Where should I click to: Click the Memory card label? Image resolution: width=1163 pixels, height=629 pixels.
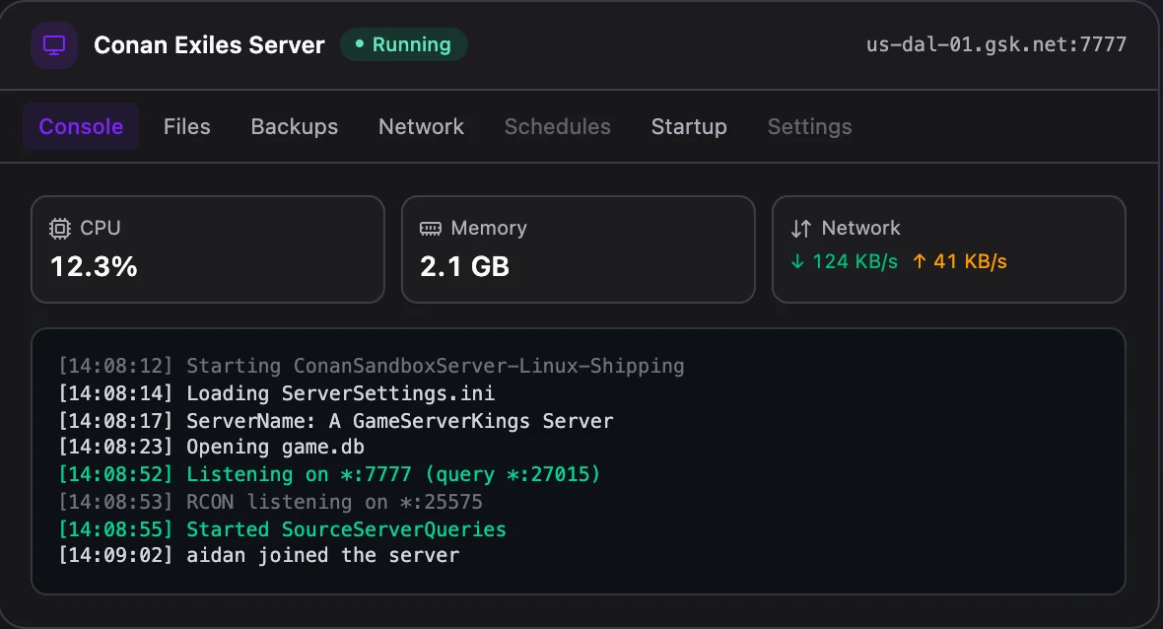[x=489, y=228]
